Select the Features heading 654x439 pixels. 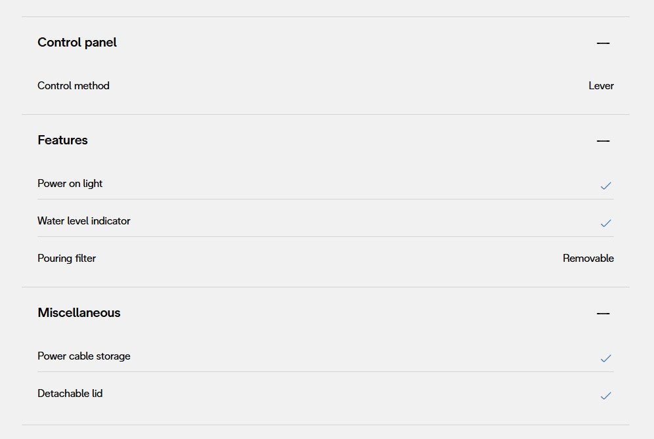tap(62, 140)
